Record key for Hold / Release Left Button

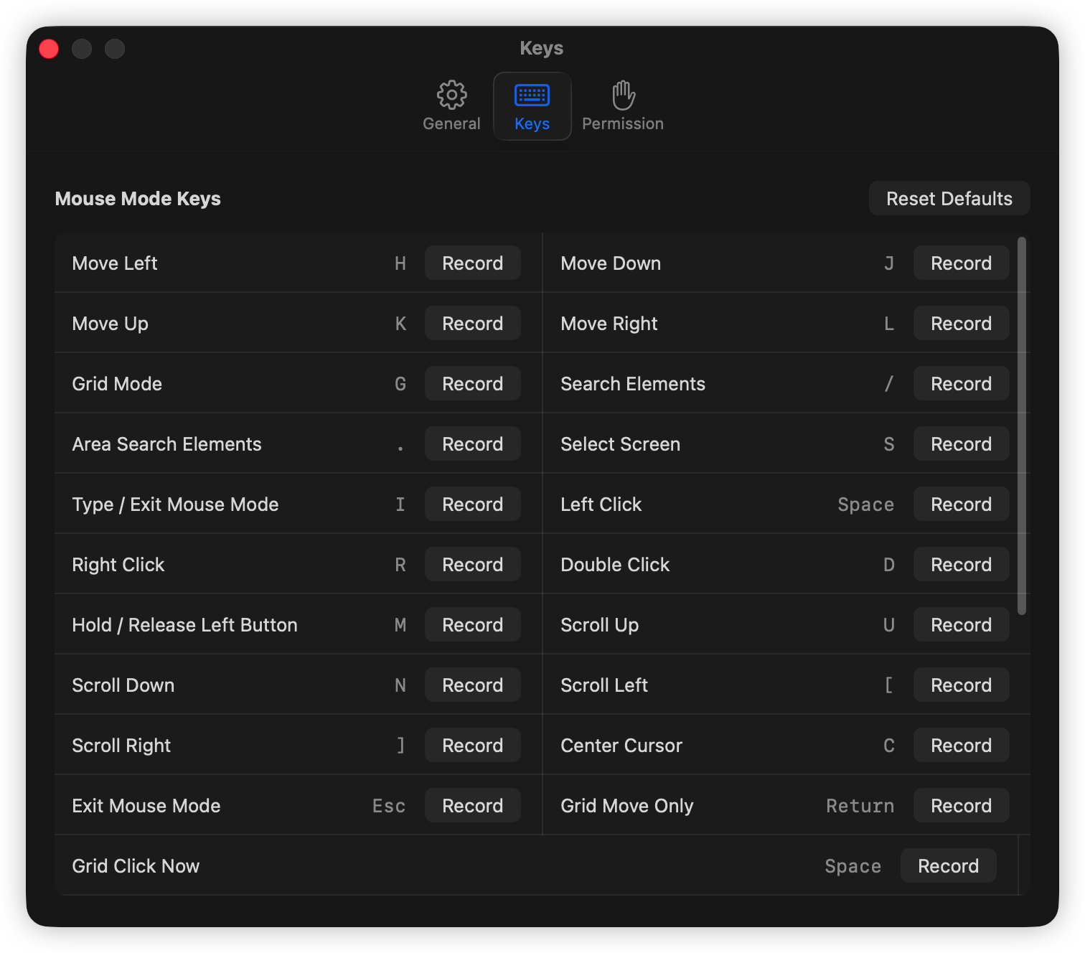(x=472, y=625)
